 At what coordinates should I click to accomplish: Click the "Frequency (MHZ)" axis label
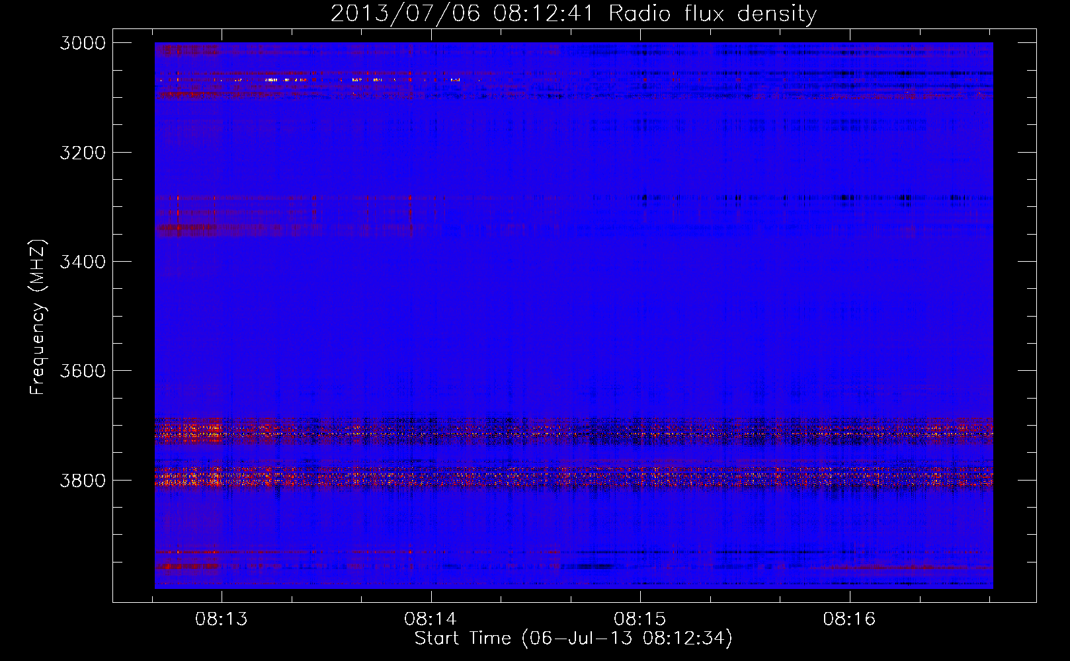tap(38, 317)
